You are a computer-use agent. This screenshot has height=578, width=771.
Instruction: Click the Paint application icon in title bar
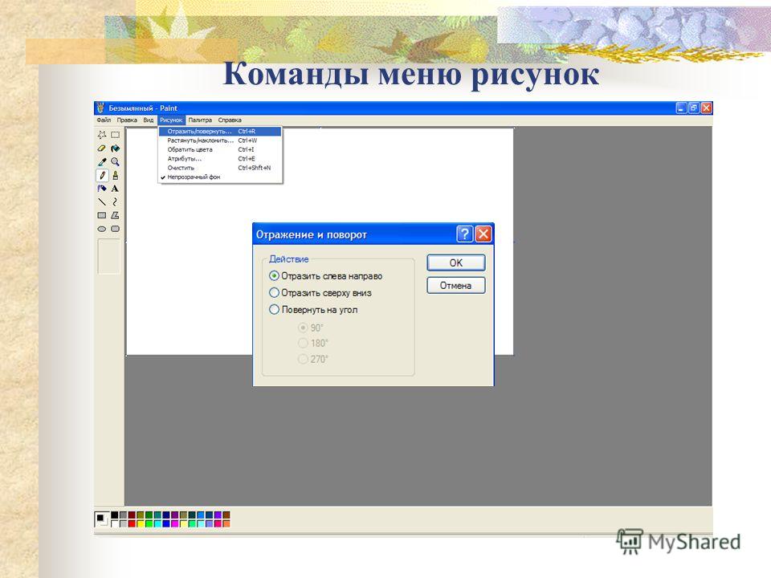(101, 108)
